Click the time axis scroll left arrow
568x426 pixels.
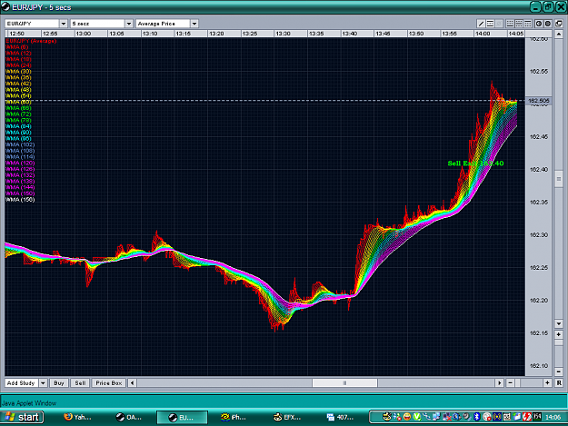pos(132,383)
